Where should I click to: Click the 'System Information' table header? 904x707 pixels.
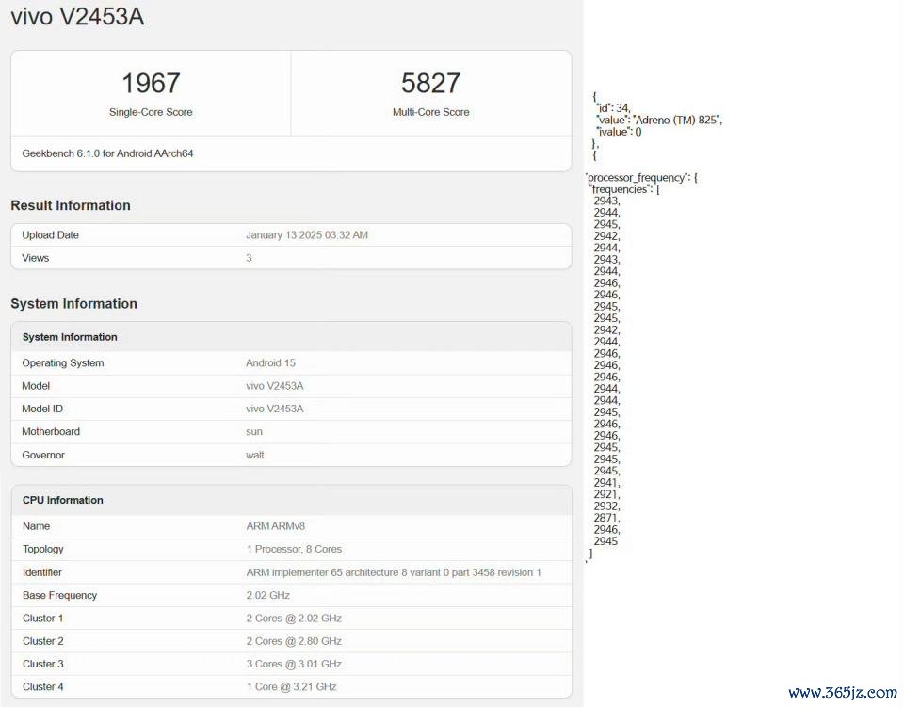70,337
